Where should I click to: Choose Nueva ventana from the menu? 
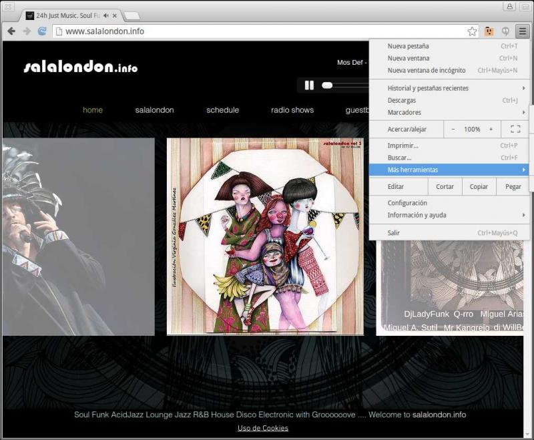(x=449, y=58)
